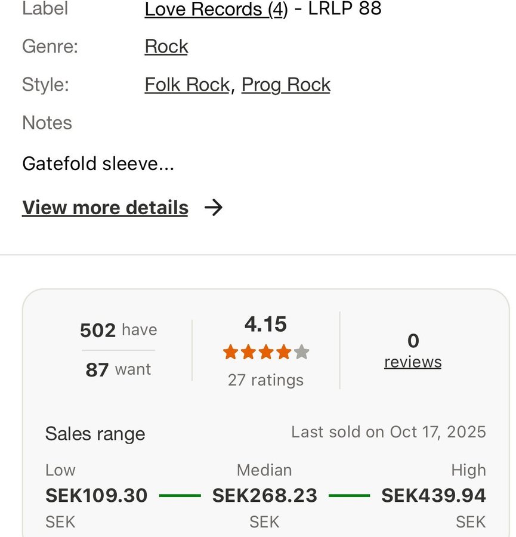The width and height of the screenshot is (516, 537).
Task: Click the second orange rating star
Action: (248, 352)
